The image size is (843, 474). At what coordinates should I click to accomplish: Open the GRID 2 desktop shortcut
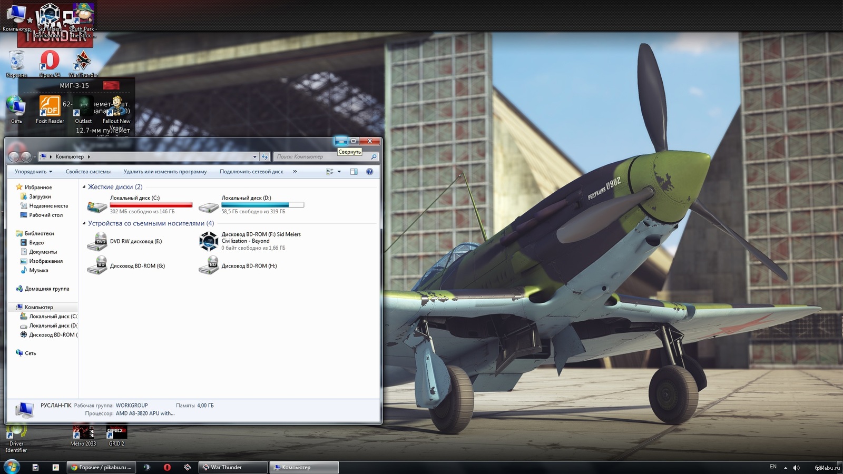pos(116,436)
